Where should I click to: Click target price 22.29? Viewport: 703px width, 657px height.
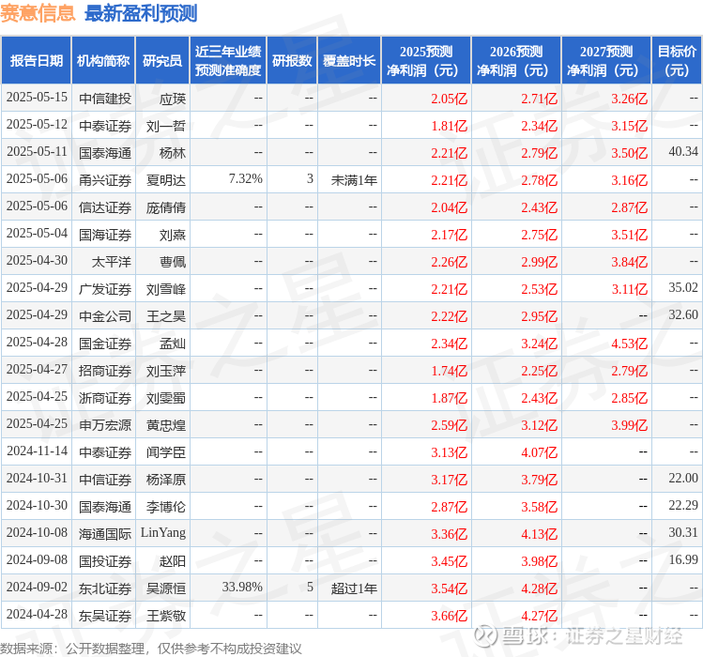click(x=683, y=505)
